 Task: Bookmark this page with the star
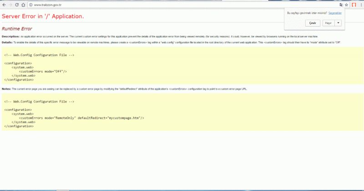347,5
